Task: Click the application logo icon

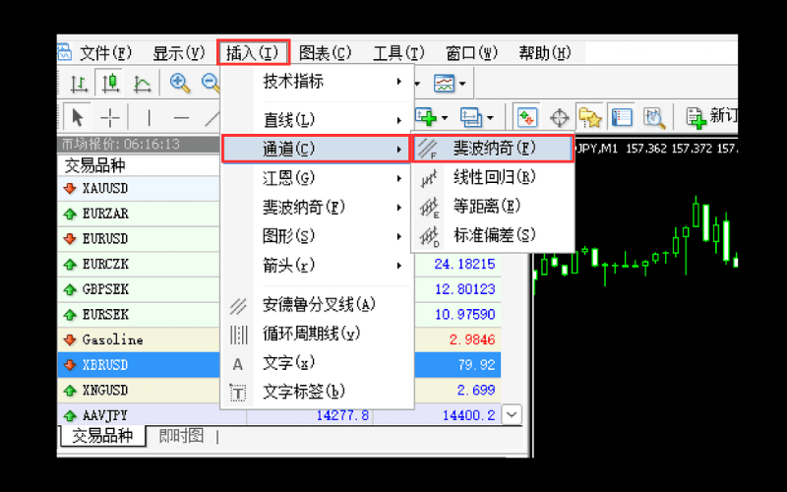Action: click(64, 52)
